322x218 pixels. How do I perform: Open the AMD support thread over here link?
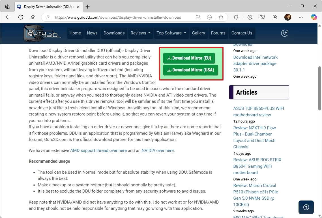click(98, 151)
